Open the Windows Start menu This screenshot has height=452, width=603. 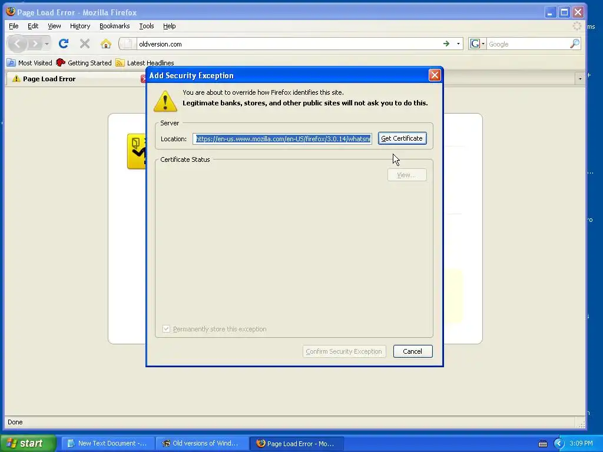[28, 443]
